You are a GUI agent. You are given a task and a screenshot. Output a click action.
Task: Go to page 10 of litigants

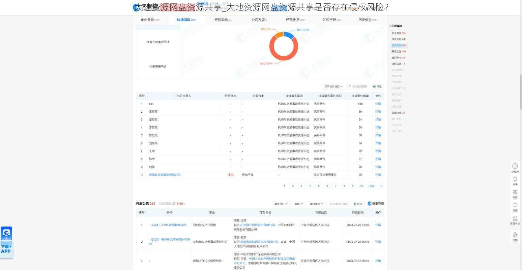(361, 186)
